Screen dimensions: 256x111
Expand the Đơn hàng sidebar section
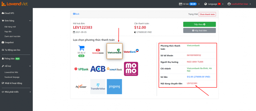pyautogui.click(x=16, y=21)
